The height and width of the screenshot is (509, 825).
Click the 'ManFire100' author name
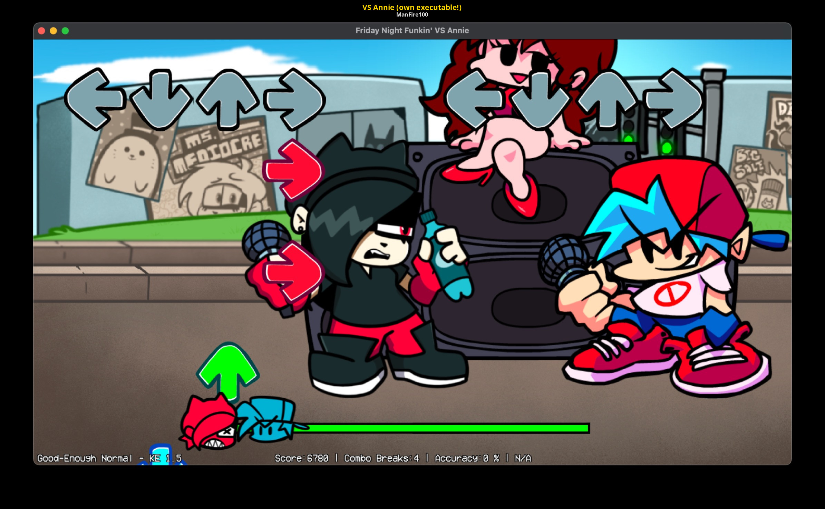(412, 14)
